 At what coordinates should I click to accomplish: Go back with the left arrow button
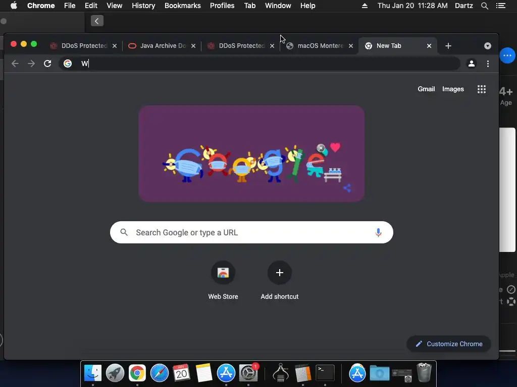(15, 63)
